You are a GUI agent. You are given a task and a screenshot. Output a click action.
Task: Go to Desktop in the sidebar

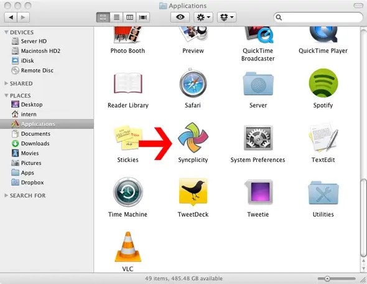point(47,105)
